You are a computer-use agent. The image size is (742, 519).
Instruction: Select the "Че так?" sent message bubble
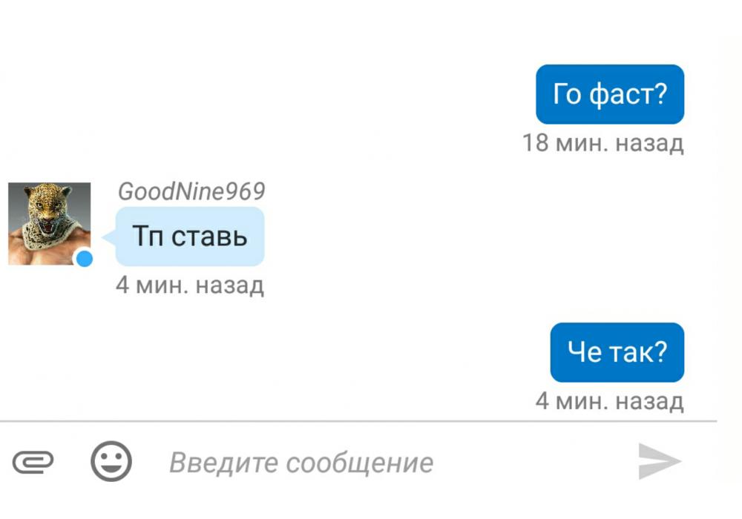click(x=617, y=352)
